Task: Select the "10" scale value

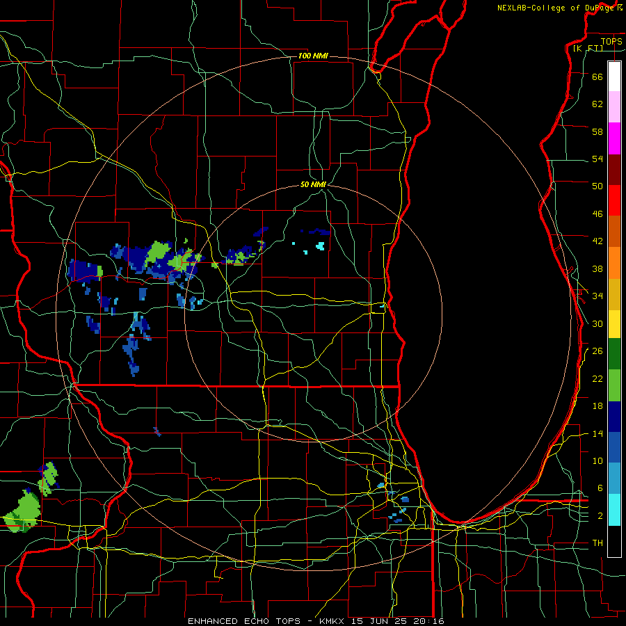Action: [x=597, y=460]
